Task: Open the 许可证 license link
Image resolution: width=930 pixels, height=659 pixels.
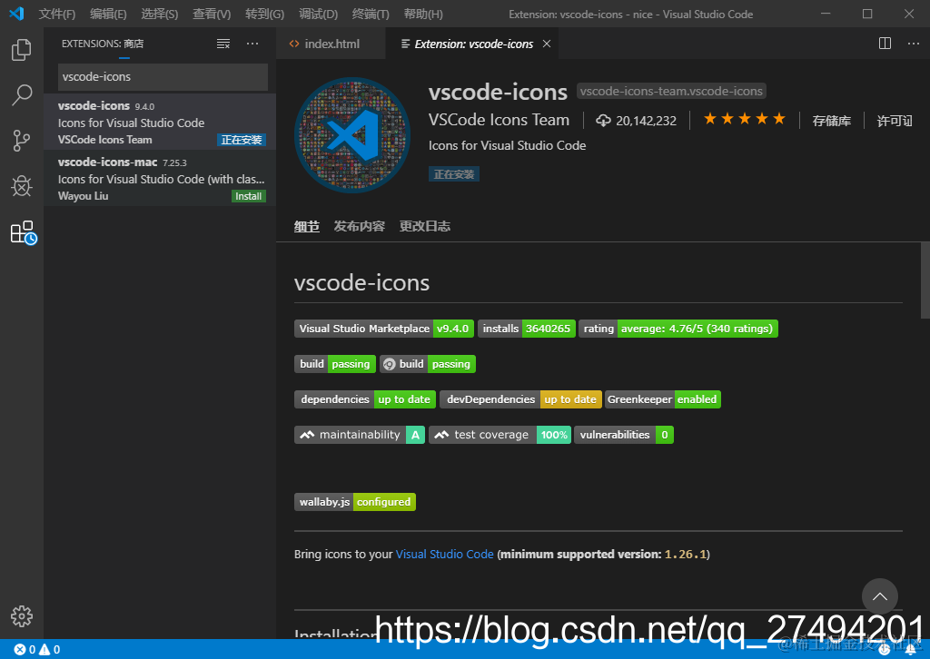Action: click(895, 121)
